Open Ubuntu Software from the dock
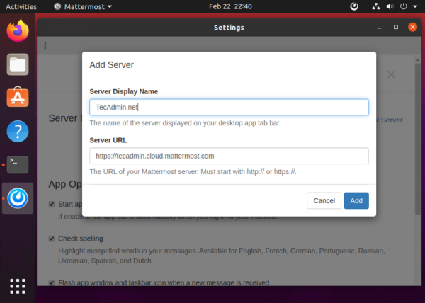Viewport: 425px width, 303px height. 18,97
